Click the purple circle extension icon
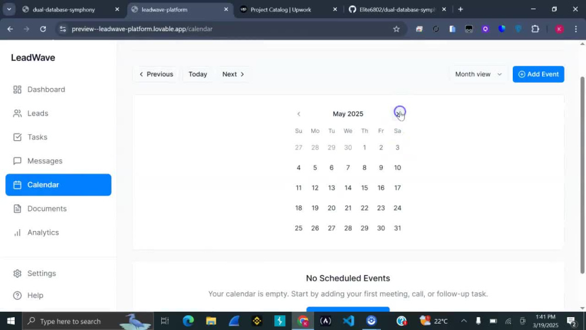Screen dimensions: 586x330 click(x=485, y=29)
